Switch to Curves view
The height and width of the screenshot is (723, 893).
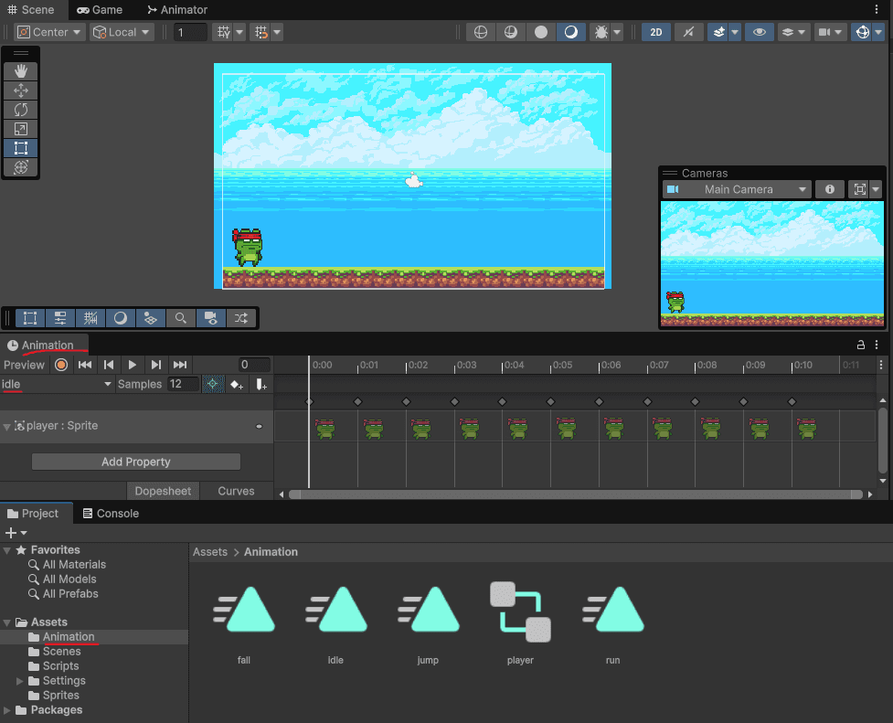coord(236,491)
